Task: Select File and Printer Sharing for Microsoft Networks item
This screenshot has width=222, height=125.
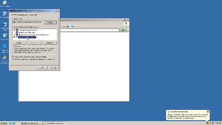Action: coord(33,35)
